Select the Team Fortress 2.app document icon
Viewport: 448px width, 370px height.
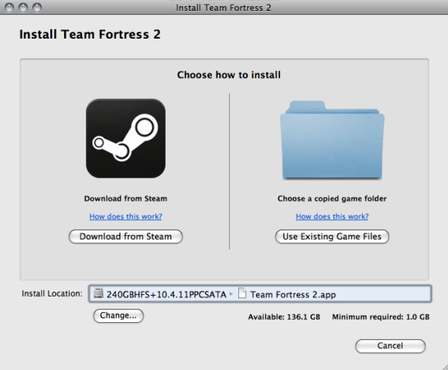[242, 293]
